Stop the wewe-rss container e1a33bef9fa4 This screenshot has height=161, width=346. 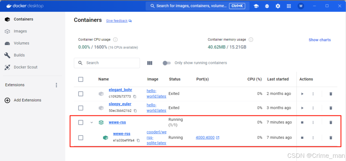coord(302,138)
